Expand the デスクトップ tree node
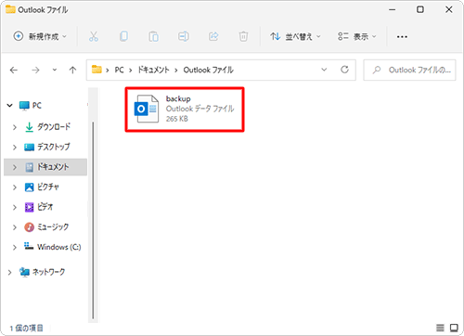464x336 pixels. tap(15, 148)
